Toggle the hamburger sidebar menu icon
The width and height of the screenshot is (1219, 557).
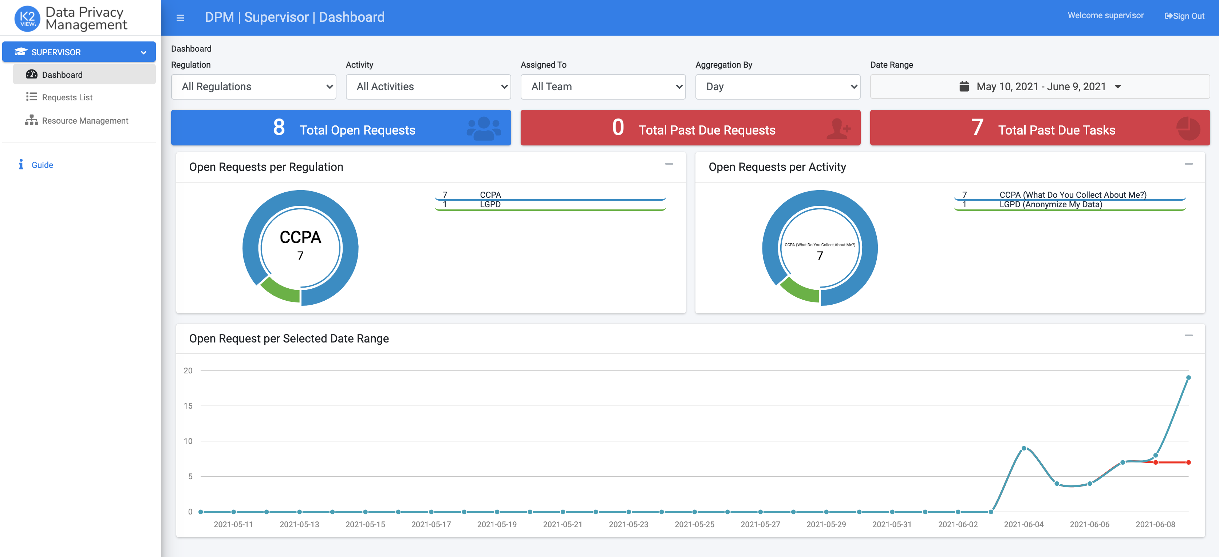(180, 18)
